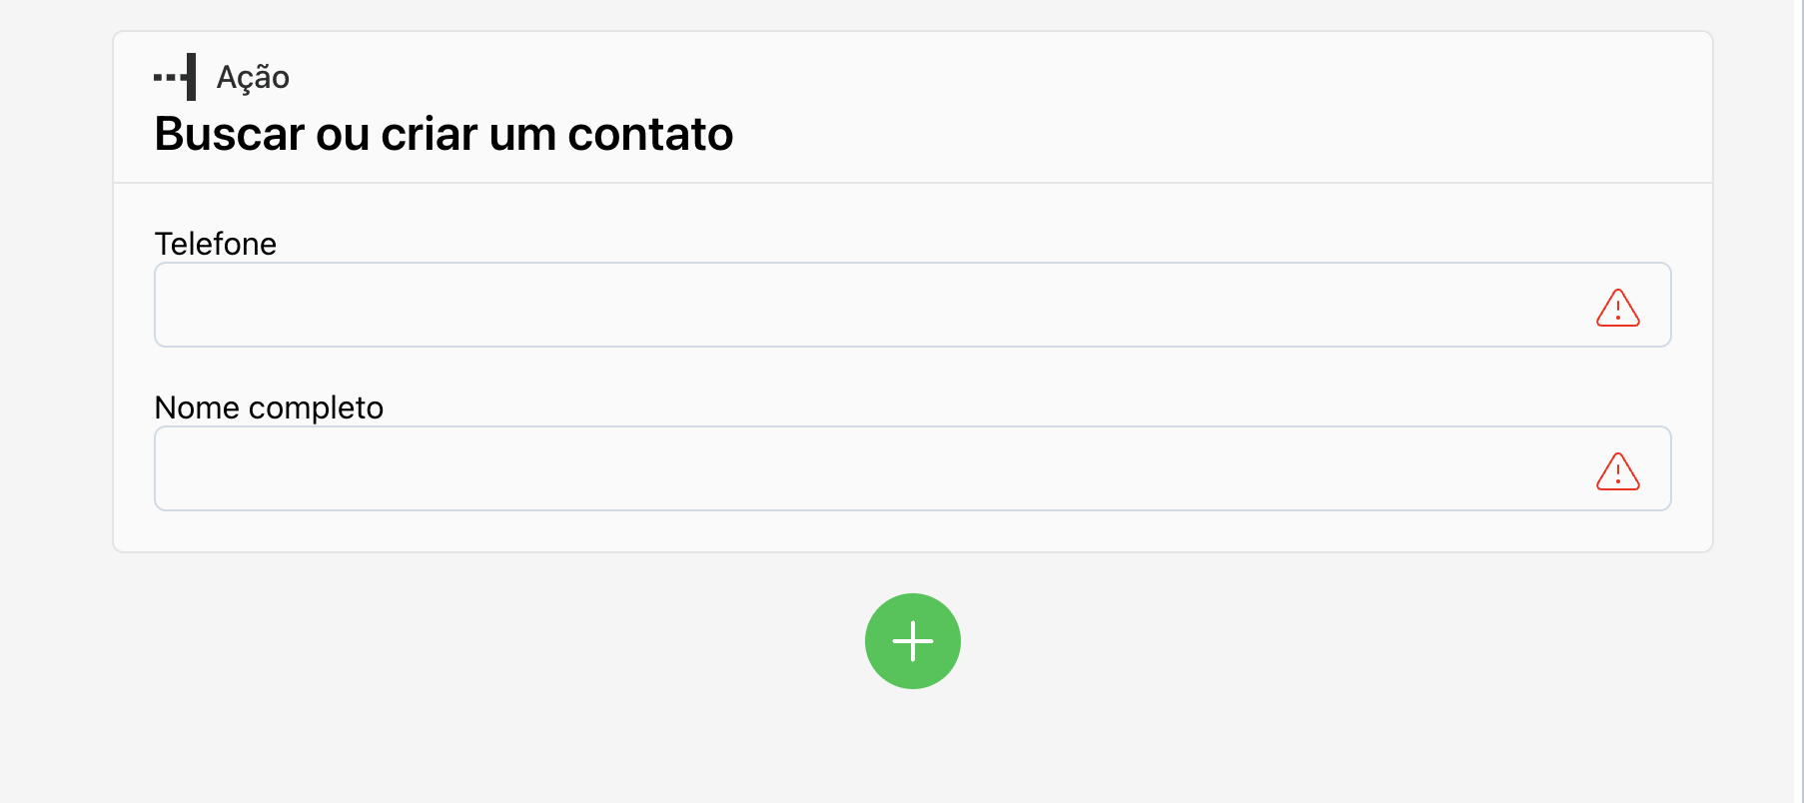
Task: Select the "Buscar ou criar um contato" title
Action: point(444,134)
